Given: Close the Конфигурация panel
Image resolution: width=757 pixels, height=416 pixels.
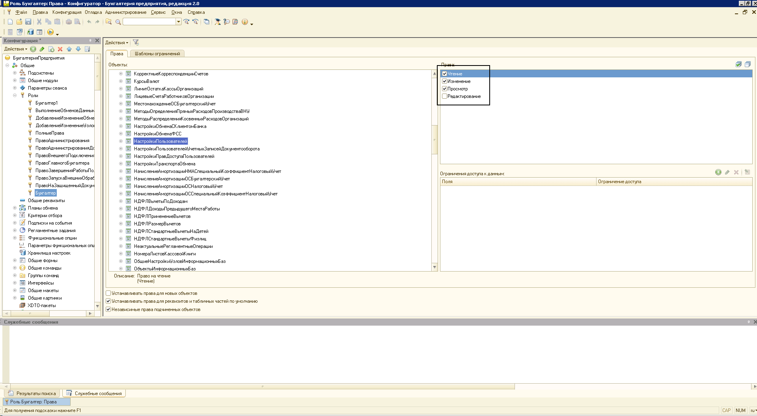Looking at the screenshot, I should tap(97, 40).
